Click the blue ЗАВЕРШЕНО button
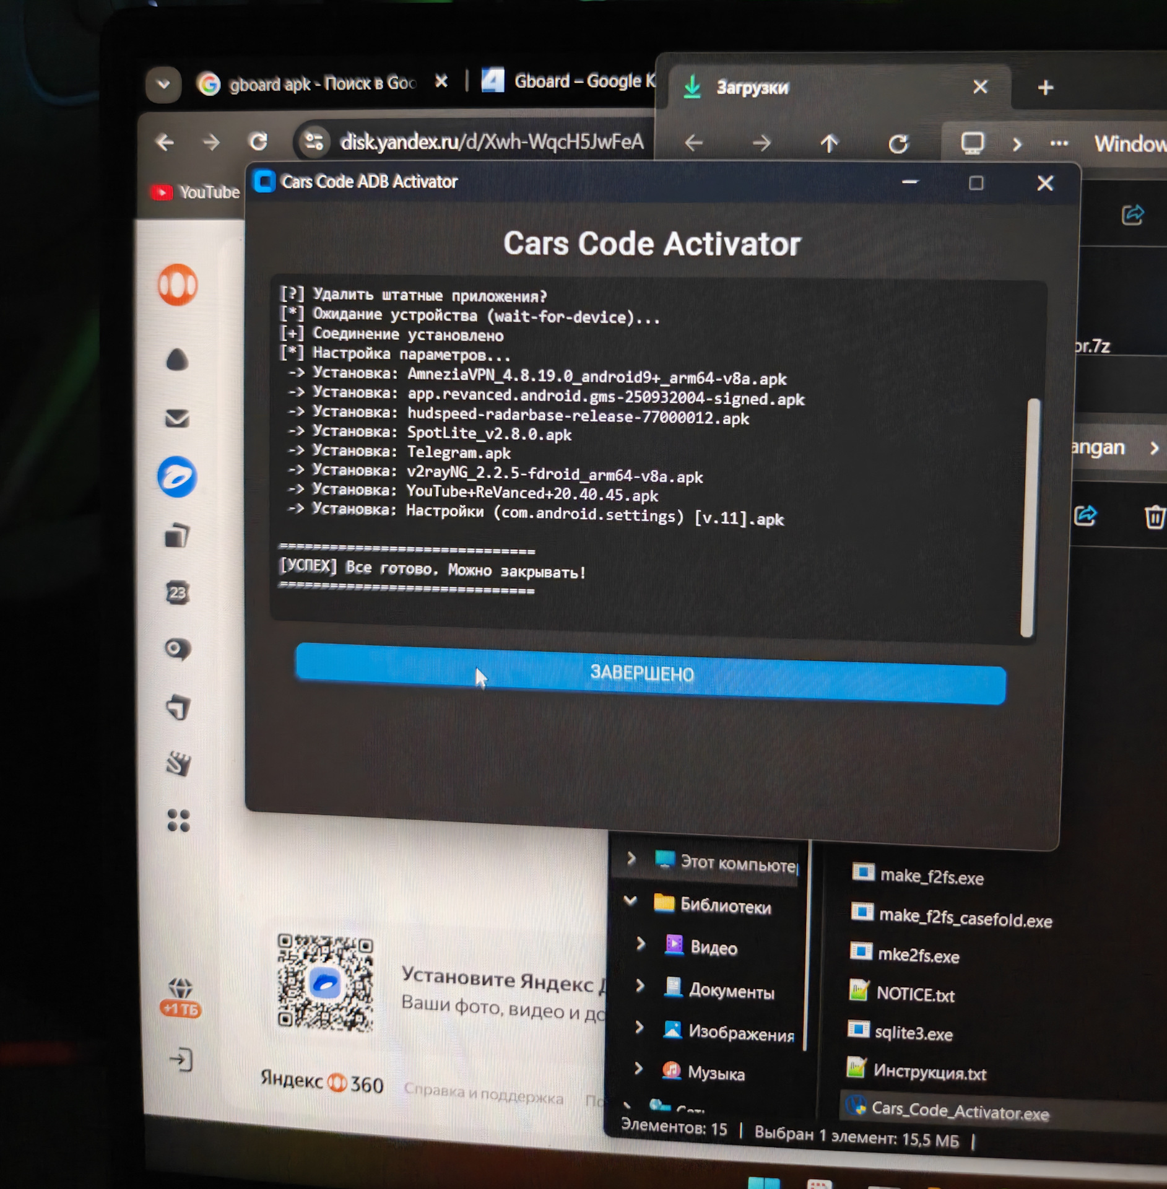This screenshot has width=1167, height=1189. [650, 673]
